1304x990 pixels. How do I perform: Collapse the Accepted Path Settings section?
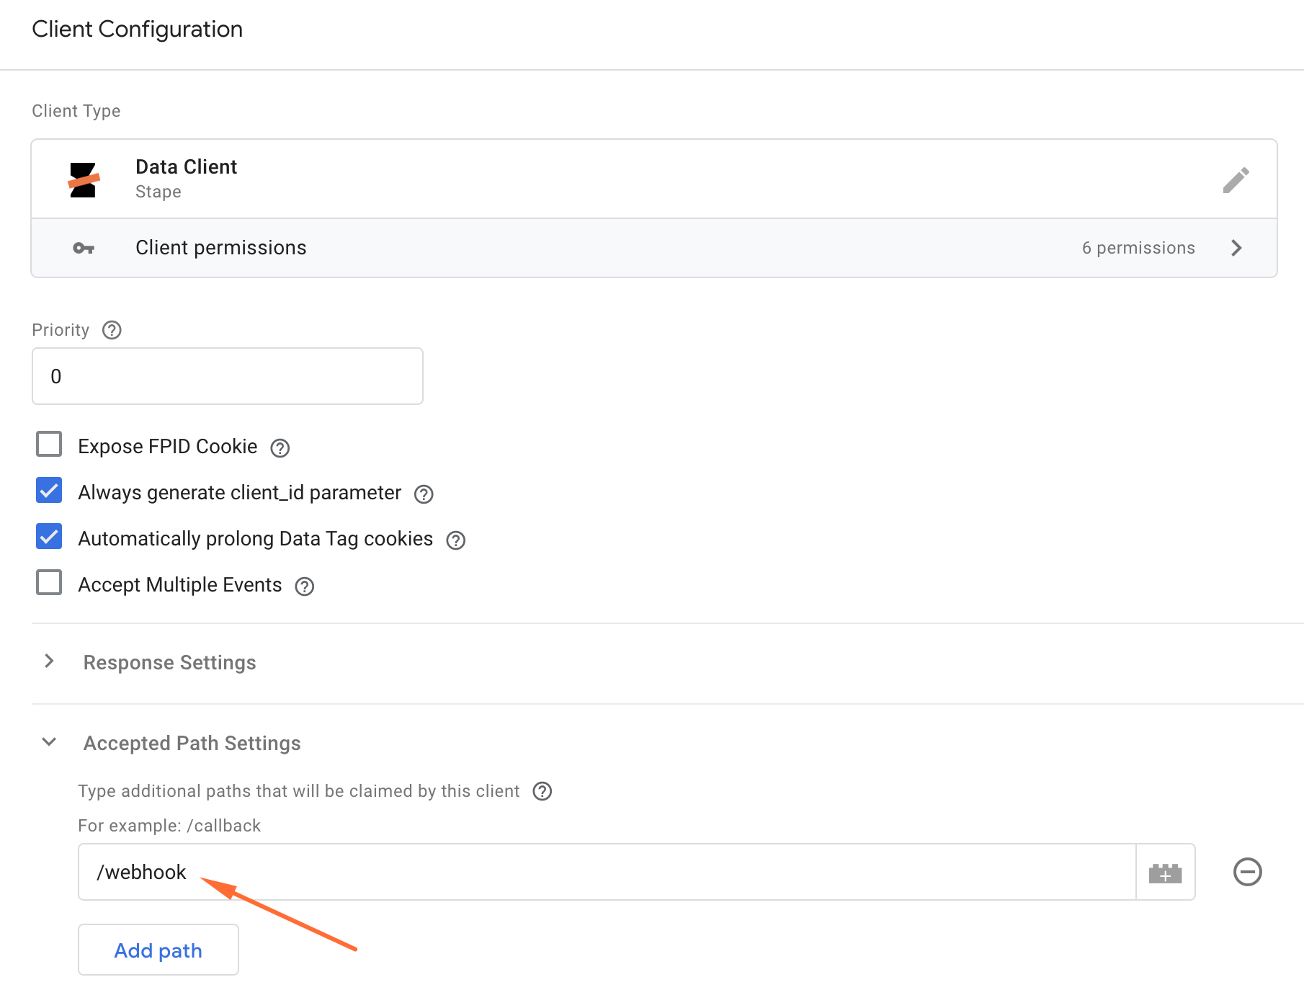click(49, 742)
